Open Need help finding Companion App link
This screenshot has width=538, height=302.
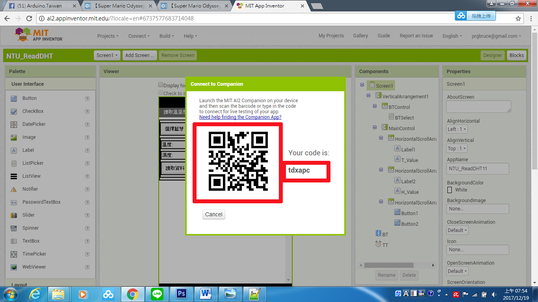240,117
